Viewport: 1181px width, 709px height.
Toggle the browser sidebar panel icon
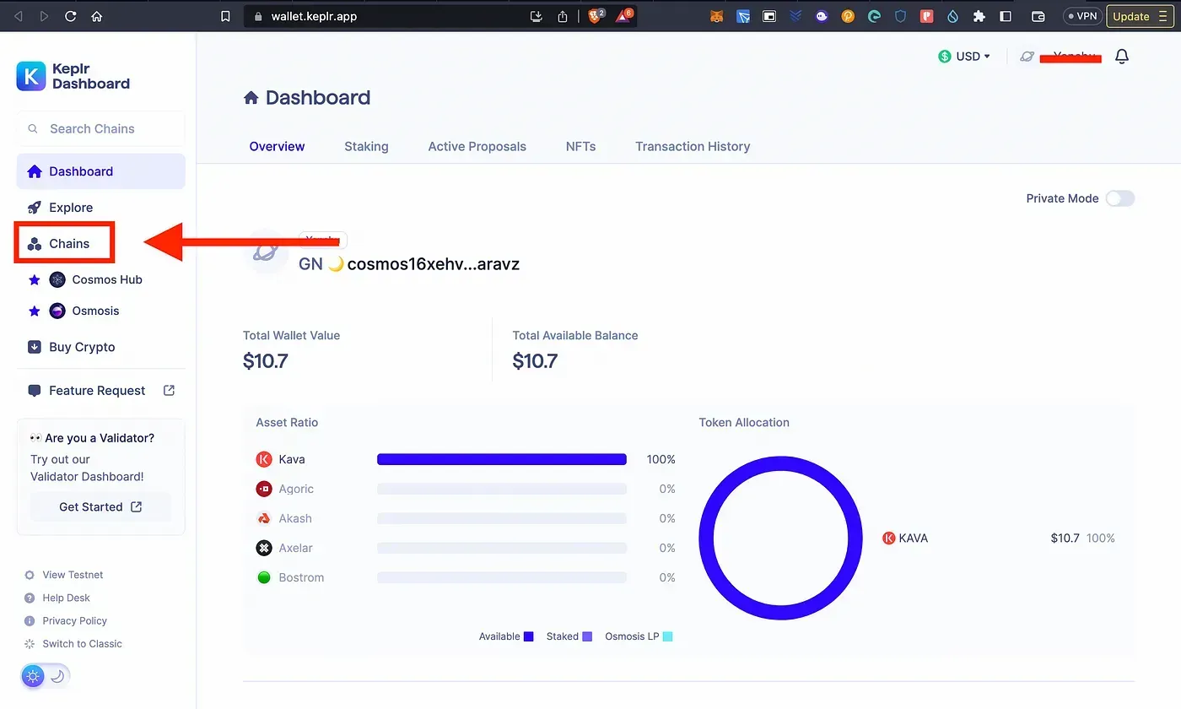(x=1006, y=16)
